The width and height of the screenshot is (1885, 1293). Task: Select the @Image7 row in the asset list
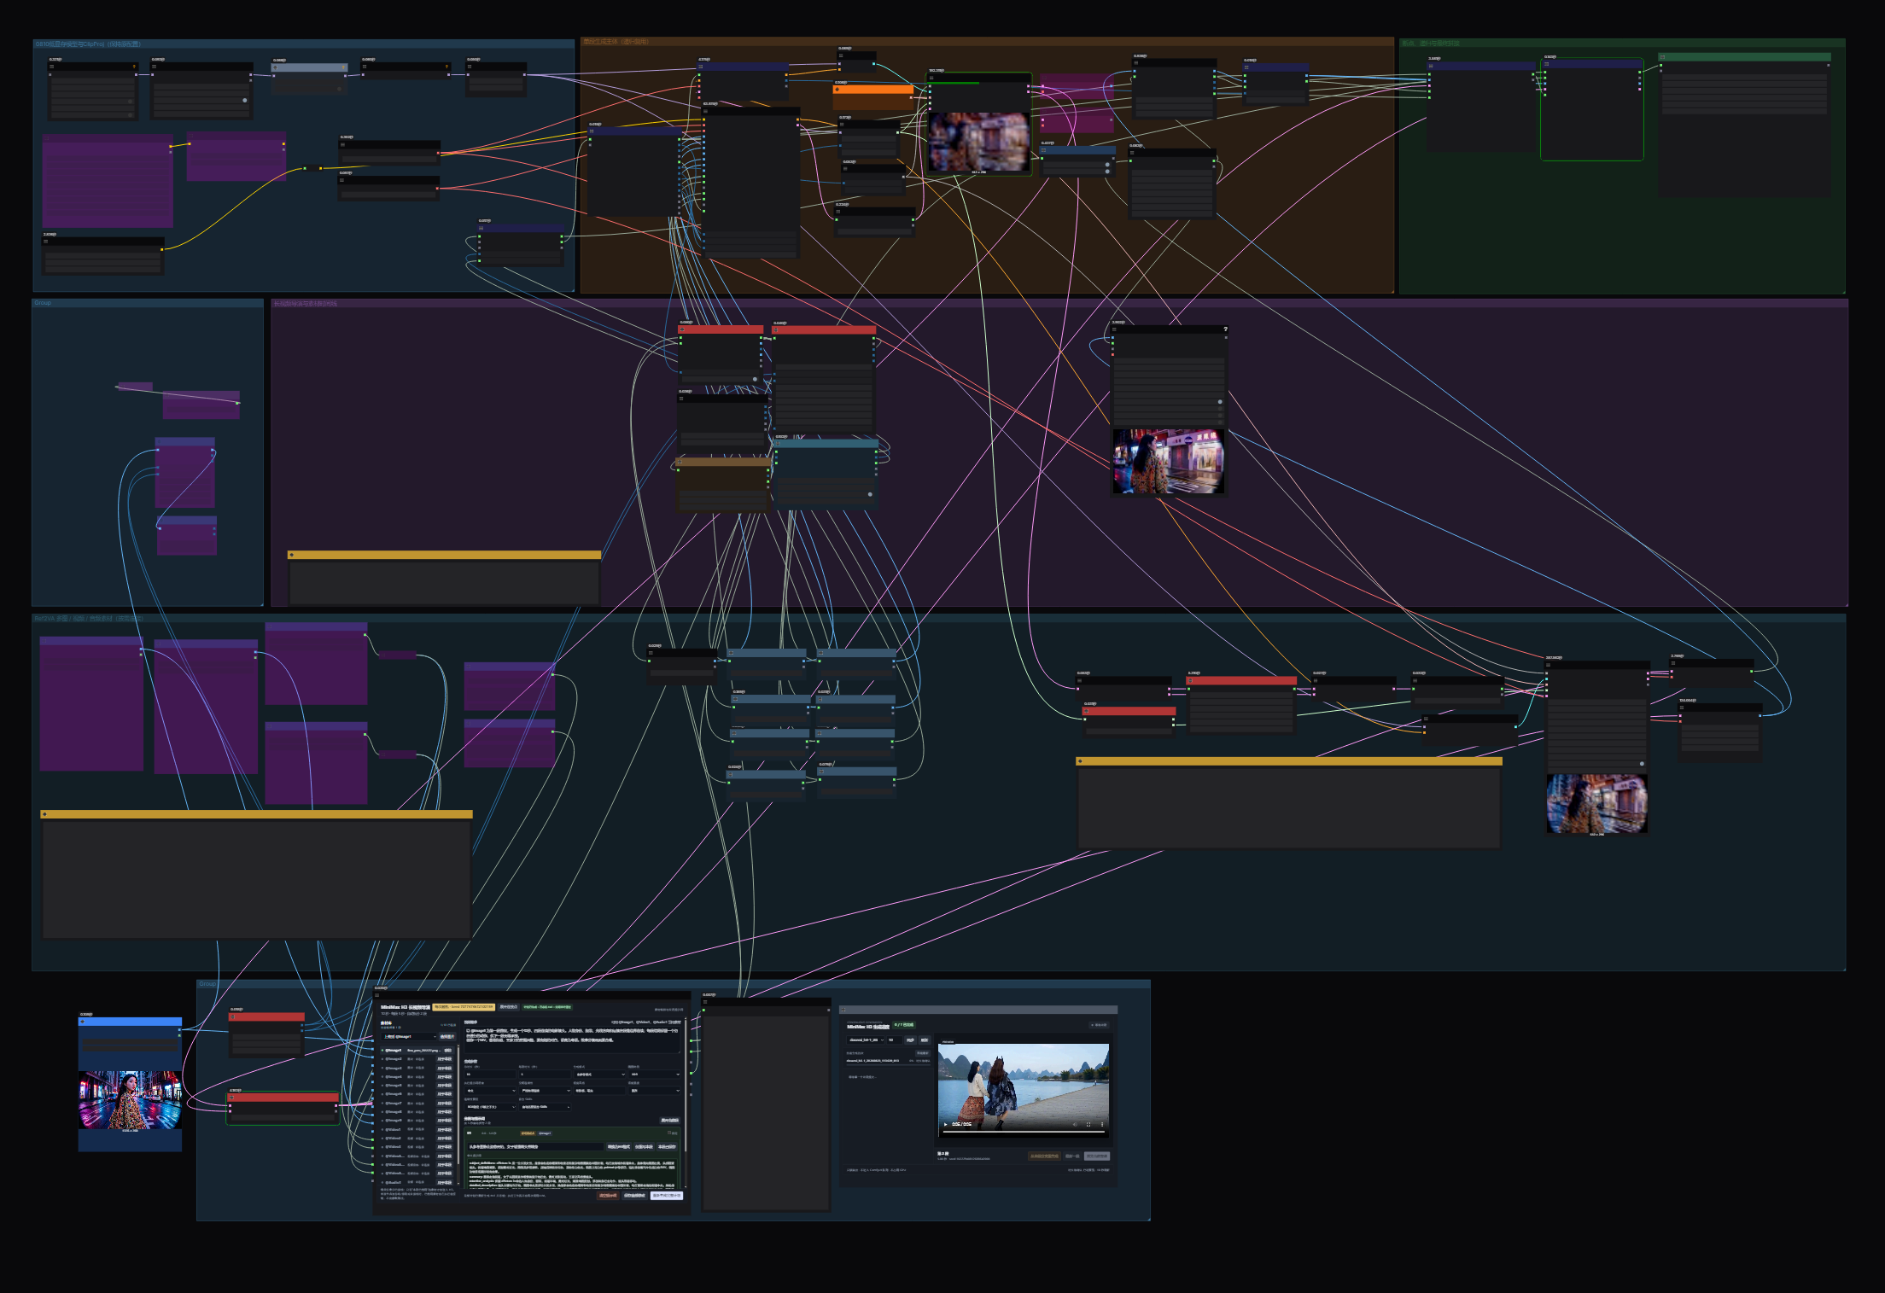417,1104
